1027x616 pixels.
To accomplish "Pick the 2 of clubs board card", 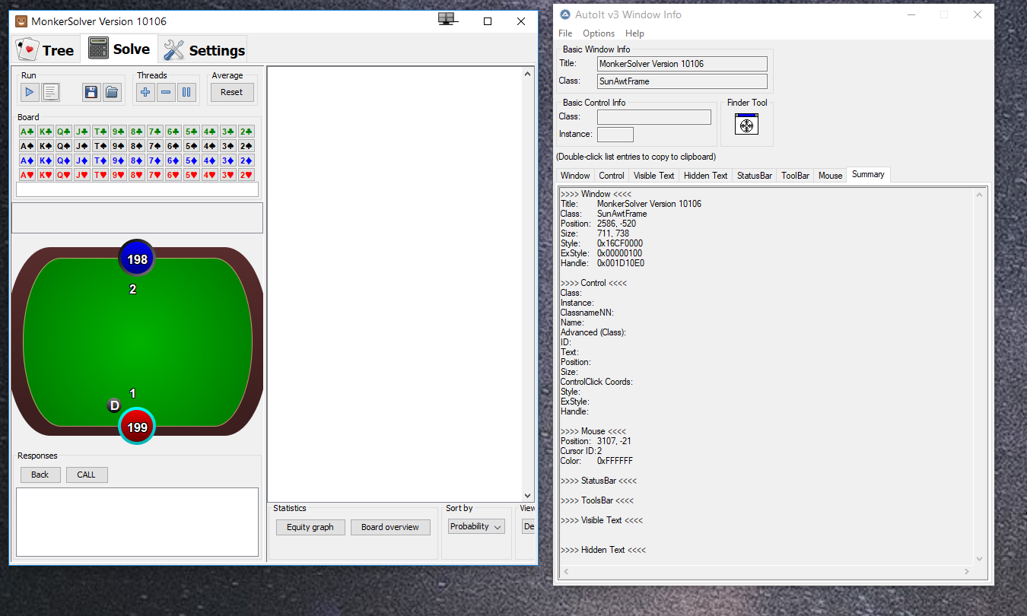I will pos(246,132).
